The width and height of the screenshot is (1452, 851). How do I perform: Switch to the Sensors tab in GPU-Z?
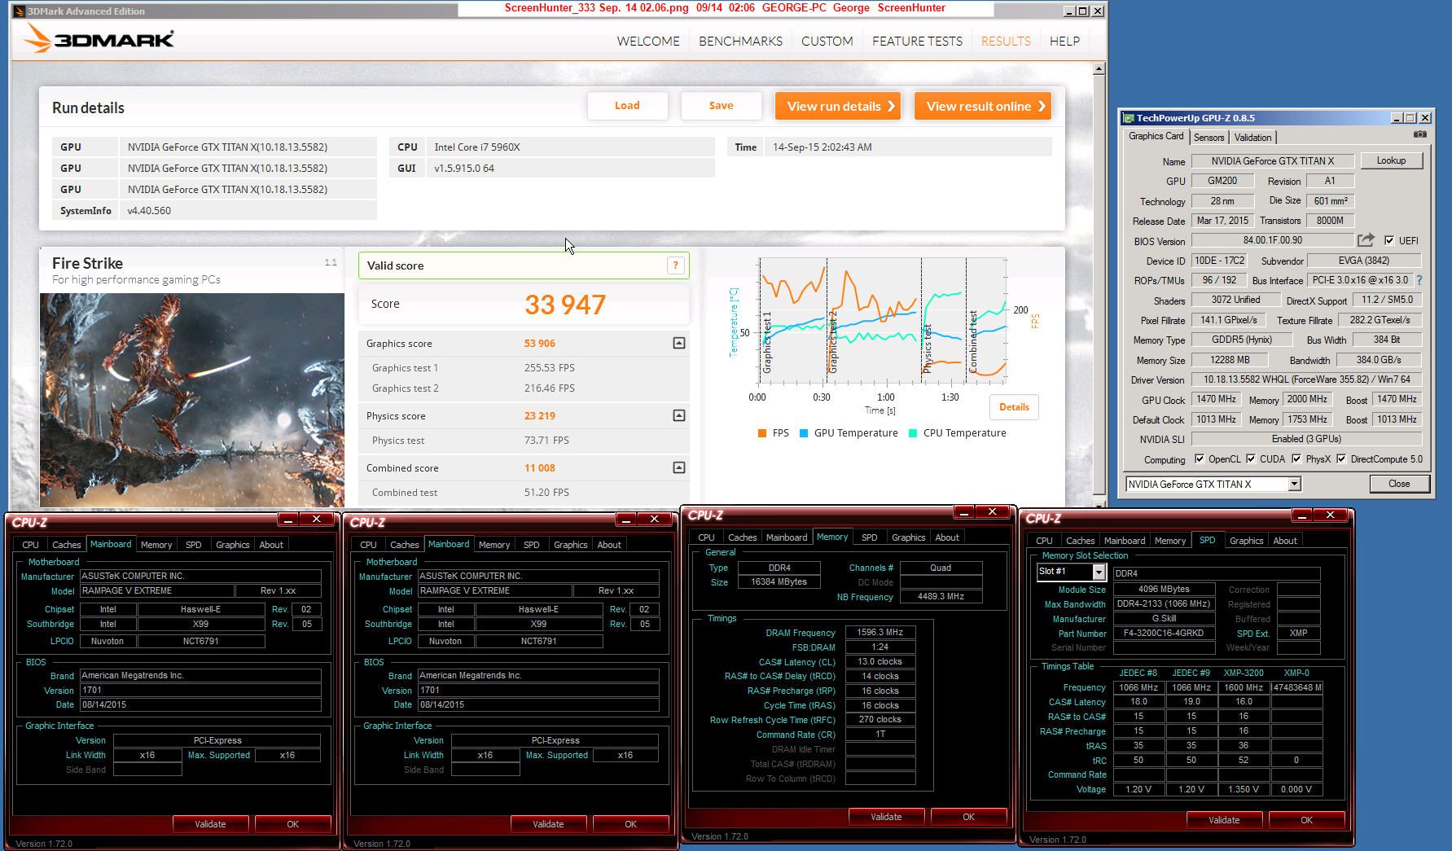1209,138
